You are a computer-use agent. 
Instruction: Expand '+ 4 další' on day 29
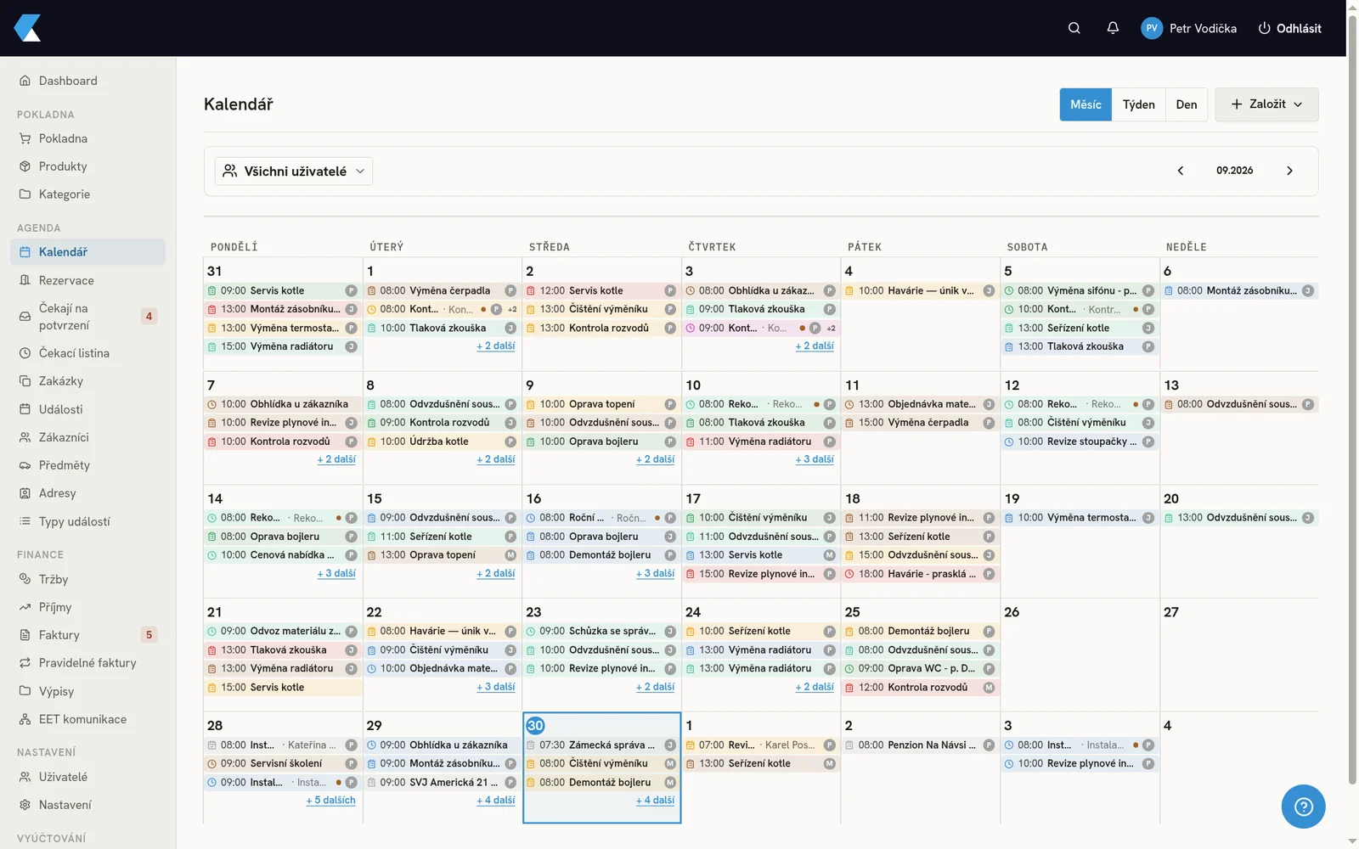[496, 801]
